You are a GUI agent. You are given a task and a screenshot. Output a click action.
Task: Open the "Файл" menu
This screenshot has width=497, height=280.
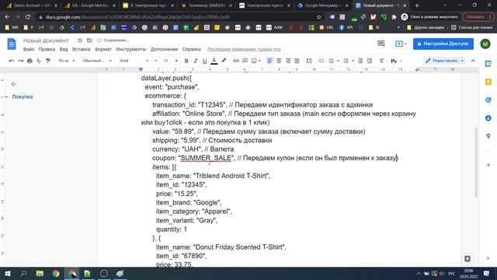point(29,49)
